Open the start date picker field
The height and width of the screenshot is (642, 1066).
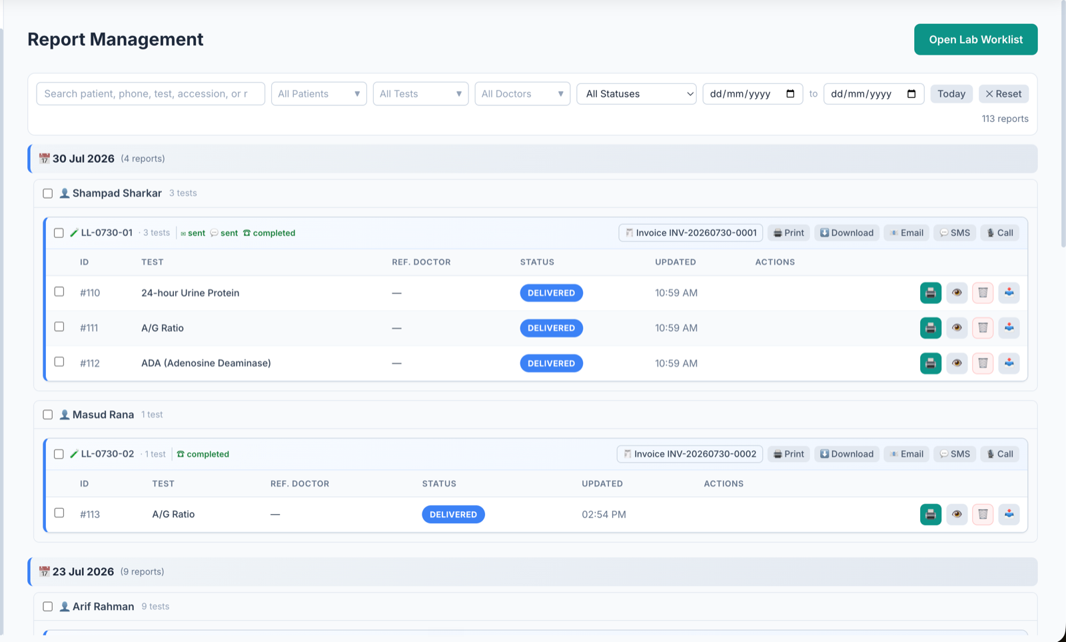point(753,94)
